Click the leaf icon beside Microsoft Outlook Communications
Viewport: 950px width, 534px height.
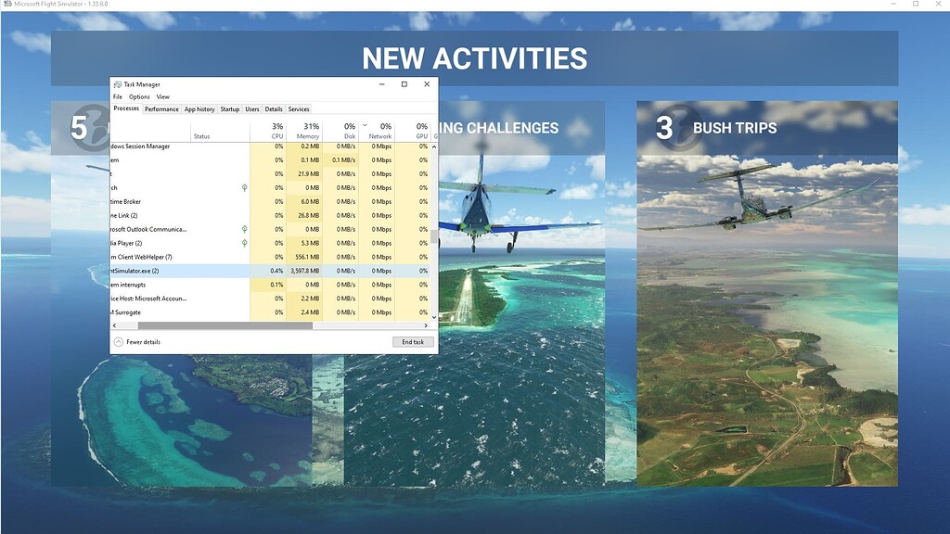pos(244,229)
